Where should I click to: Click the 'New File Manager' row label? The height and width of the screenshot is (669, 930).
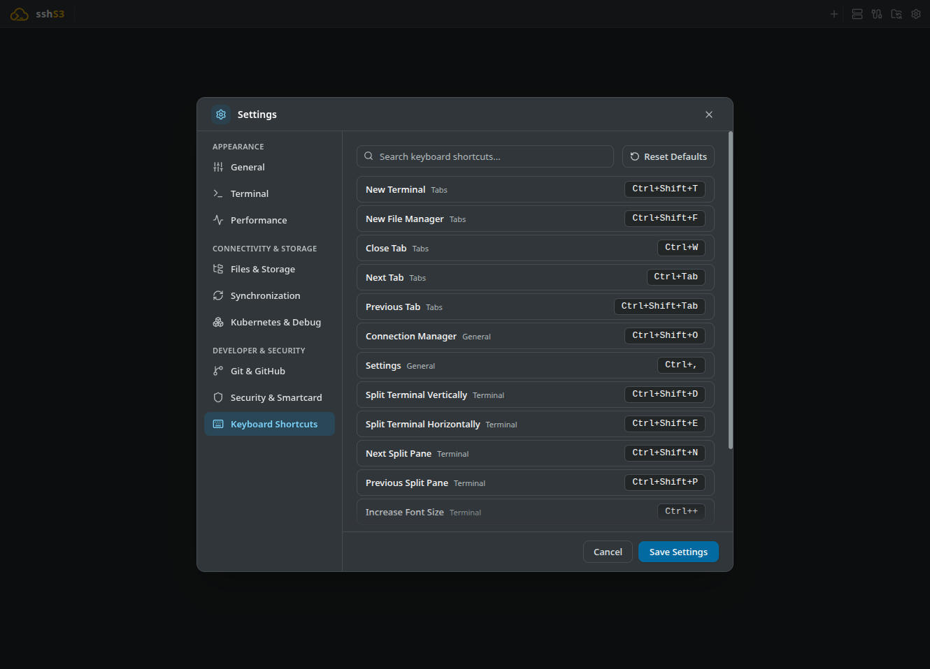coord(405,219)
